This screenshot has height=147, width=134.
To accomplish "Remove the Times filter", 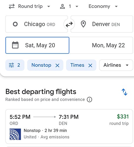I will [x=90, y=66].
